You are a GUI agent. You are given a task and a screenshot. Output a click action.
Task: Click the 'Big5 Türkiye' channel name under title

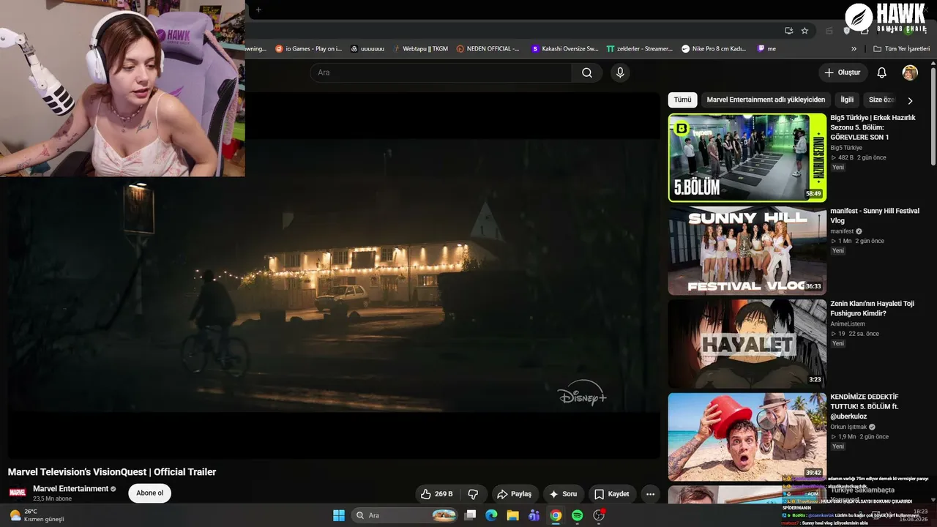(846, 148)
